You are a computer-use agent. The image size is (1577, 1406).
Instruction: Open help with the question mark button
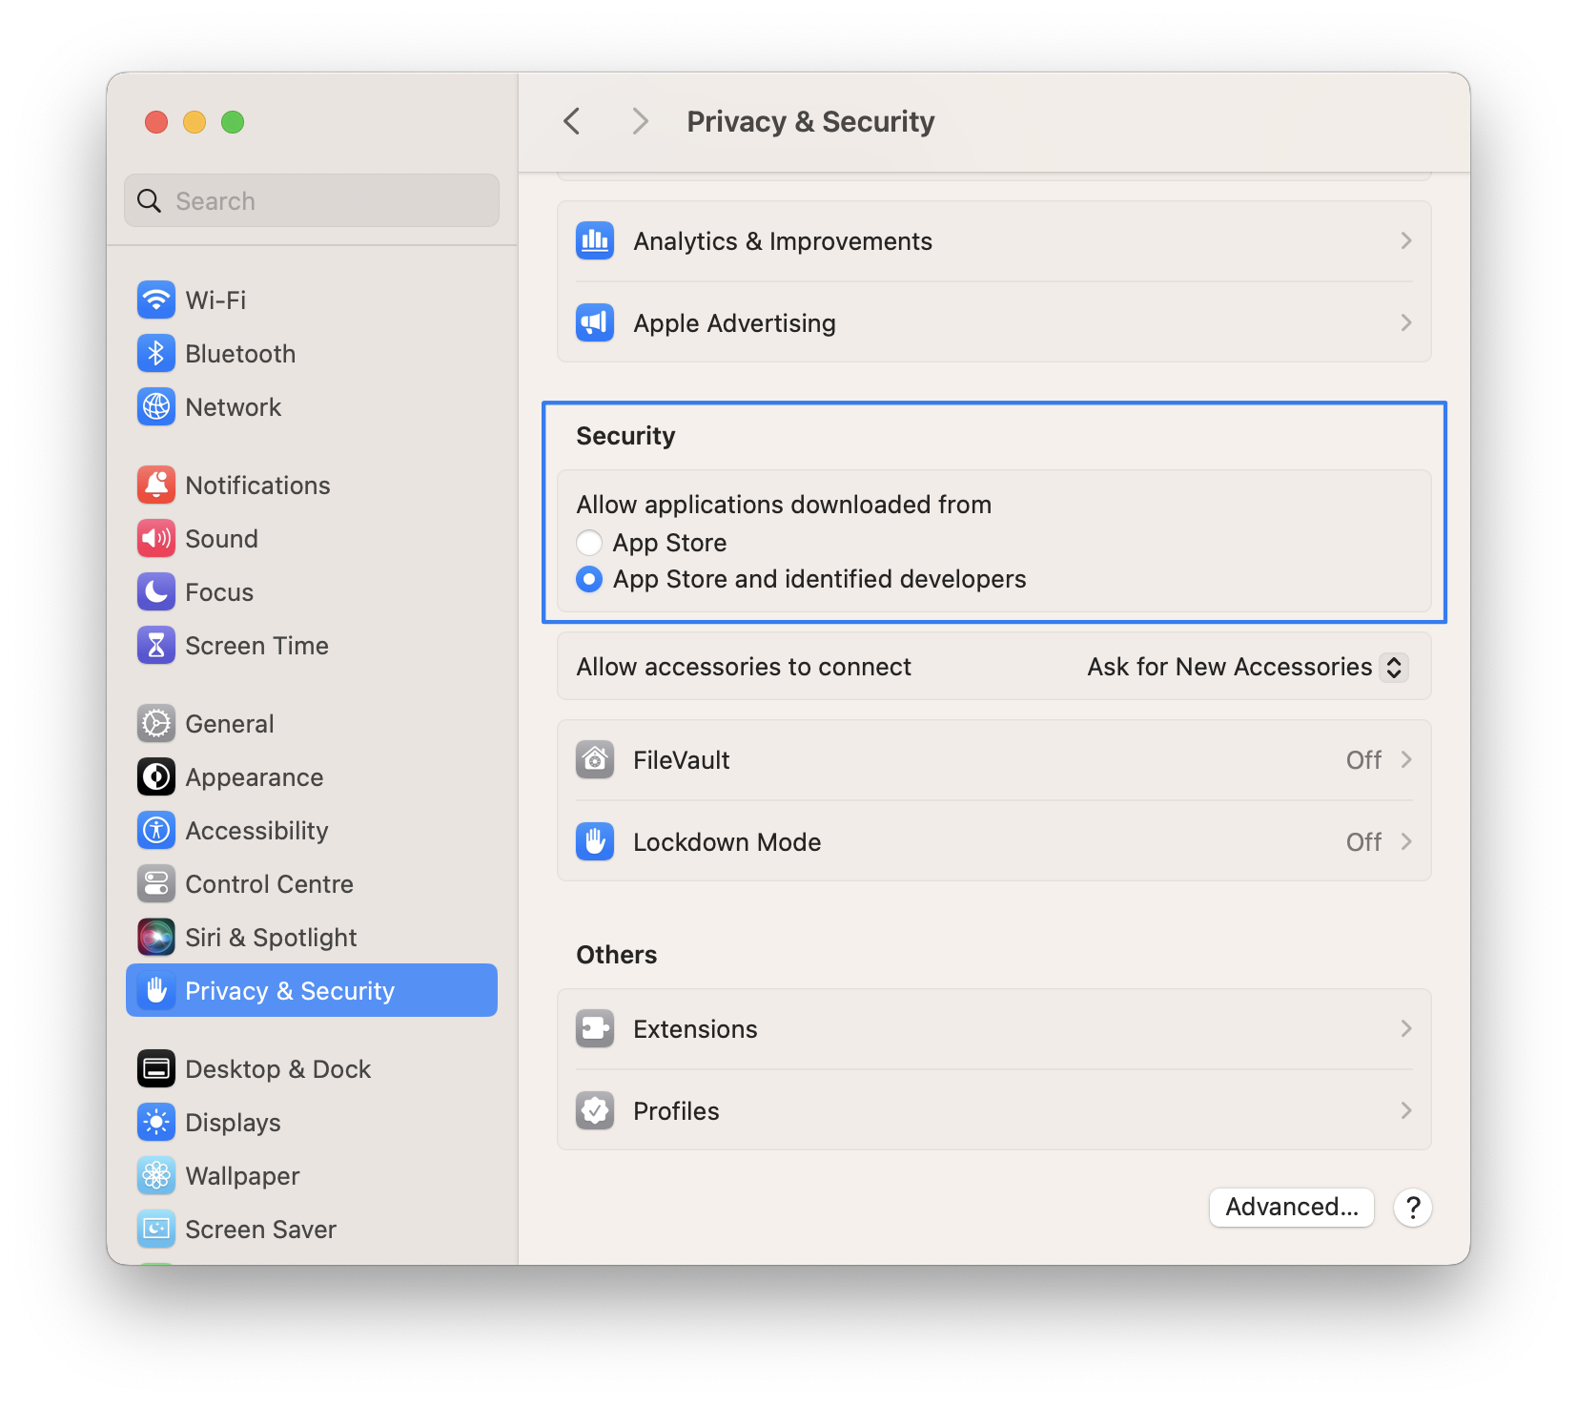click(1413, 1208)
